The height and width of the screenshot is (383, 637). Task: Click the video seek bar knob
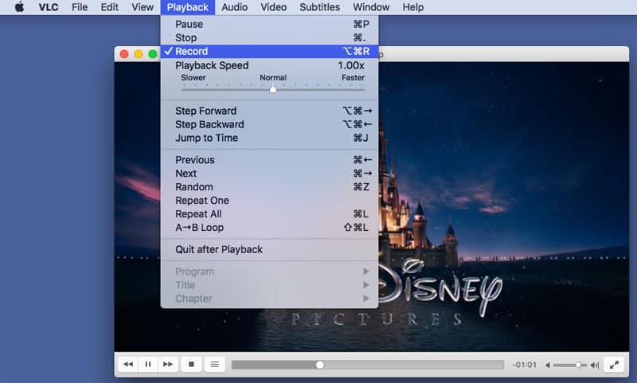[320, 365]
